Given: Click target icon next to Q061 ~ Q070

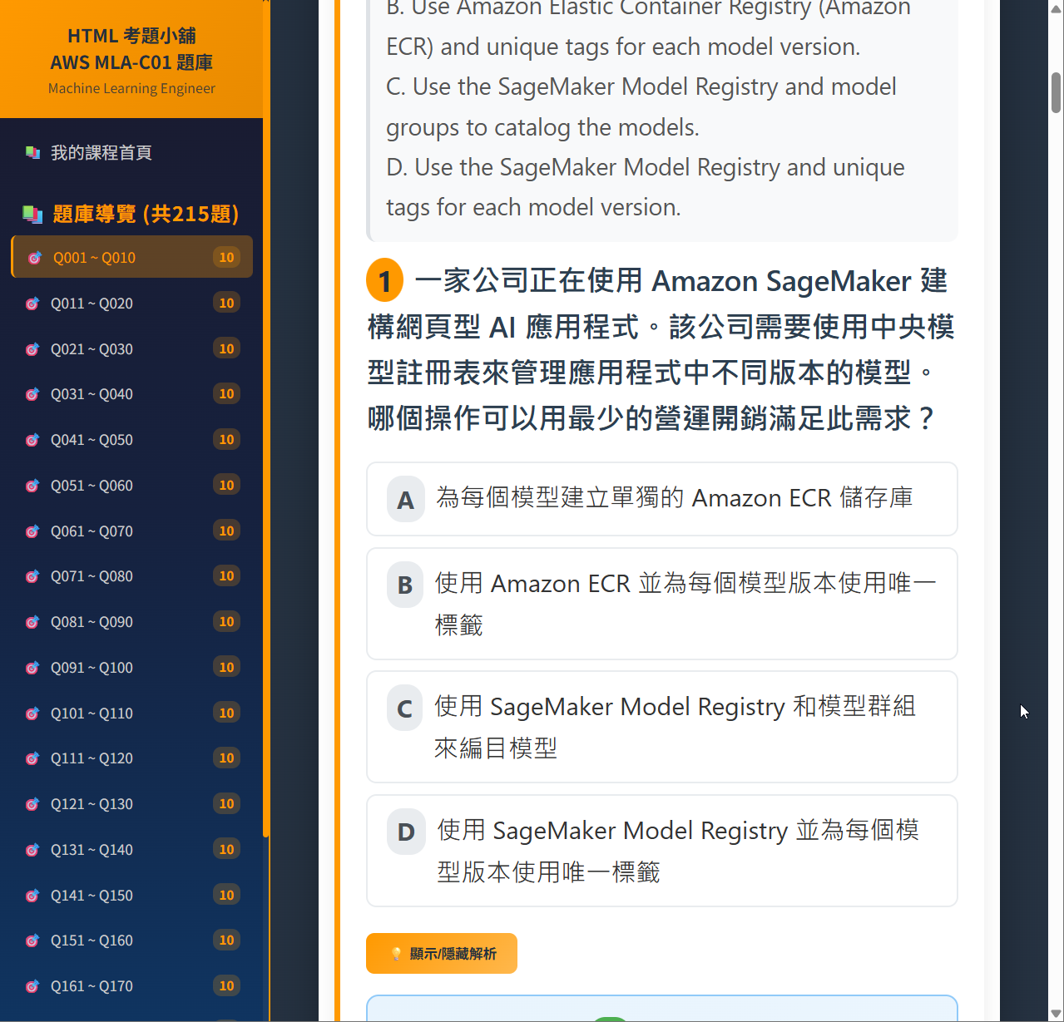Looking at the screenshot, I should coord(32,531).
